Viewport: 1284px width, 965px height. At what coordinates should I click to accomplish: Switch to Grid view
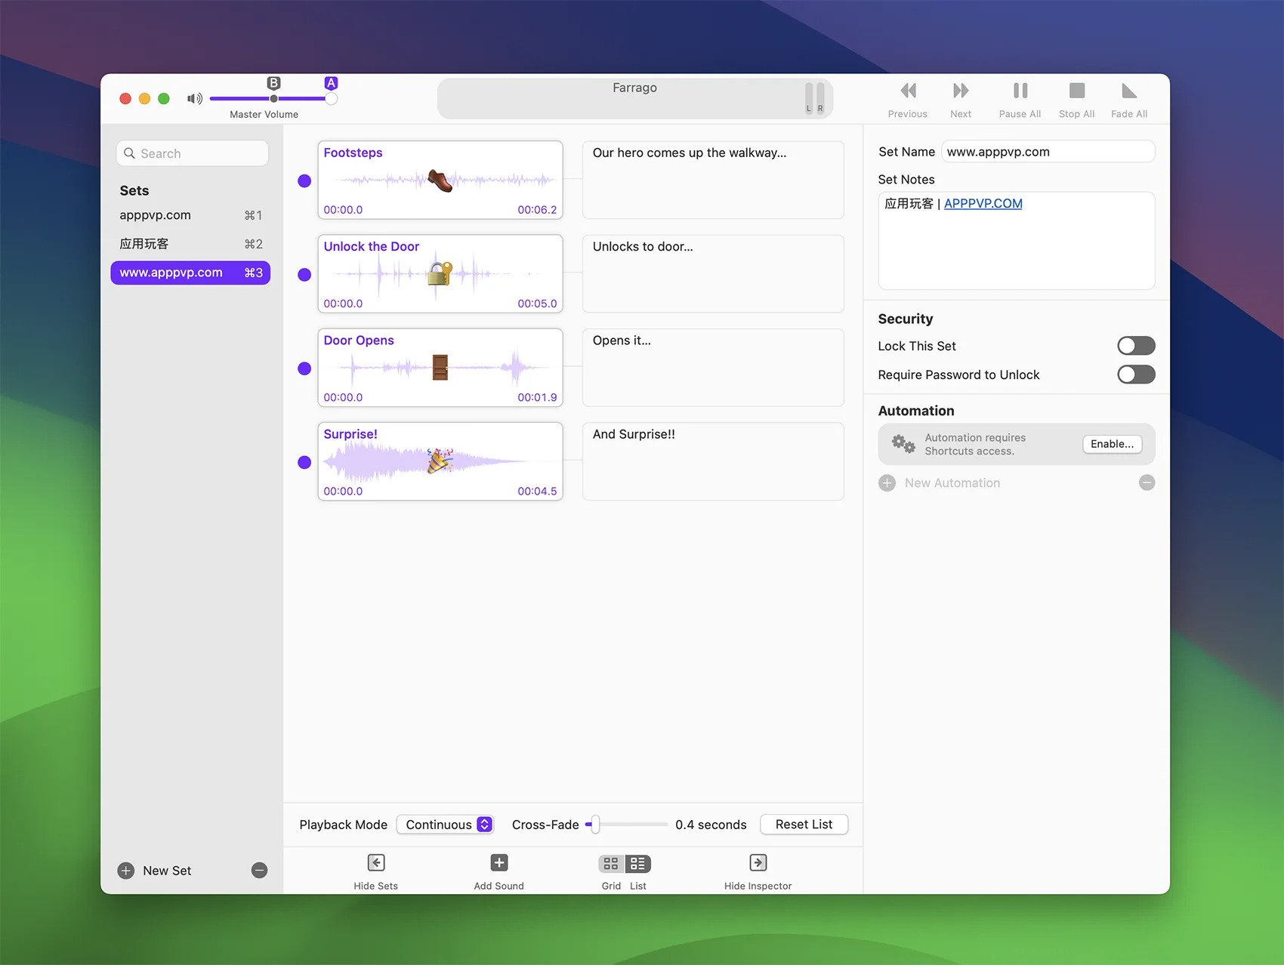[x=611, y=863]
